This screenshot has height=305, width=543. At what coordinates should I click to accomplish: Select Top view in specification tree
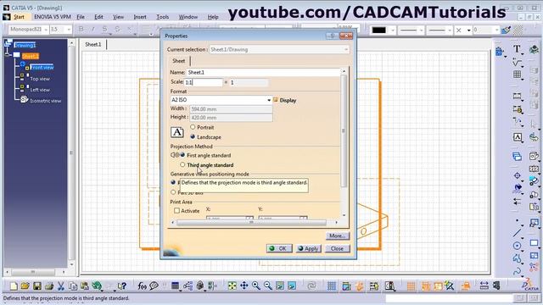pyautogui.click(x=40, y=79)
